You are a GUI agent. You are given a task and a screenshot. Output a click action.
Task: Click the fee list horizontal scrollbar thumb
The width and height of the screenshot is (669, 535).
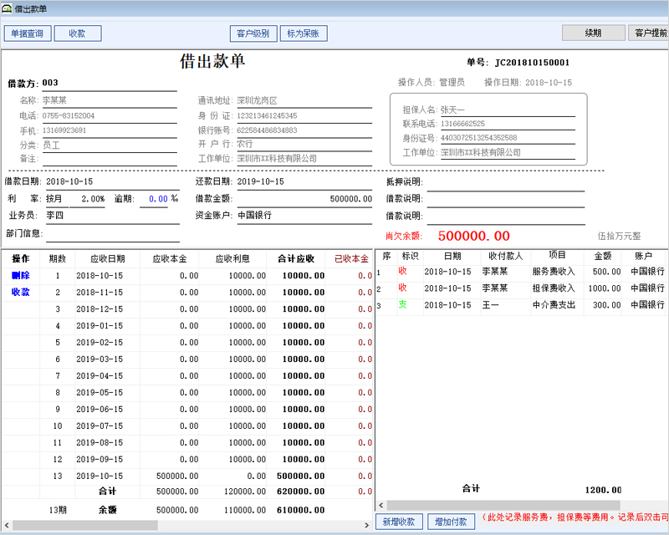(503, 505)
